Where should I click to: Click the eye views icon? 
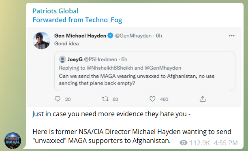(184, 143)
